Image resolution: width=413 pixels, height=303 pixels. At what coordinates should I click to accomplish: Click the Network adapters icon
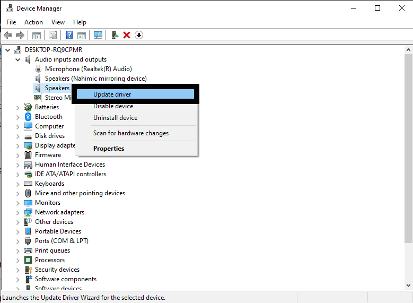pos(28,212)
